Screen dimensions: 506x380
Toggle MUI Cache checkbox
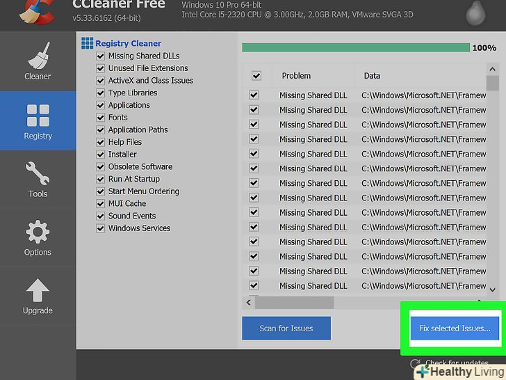point(100,203)
